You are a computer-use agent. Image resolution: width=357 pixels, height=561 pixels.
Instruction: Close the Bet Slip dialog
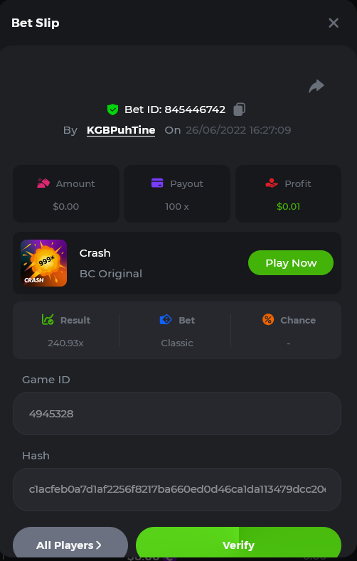click(334, 23)
